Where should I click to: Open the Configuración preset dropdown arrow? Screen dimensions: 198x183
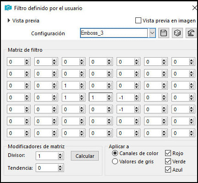152,33
